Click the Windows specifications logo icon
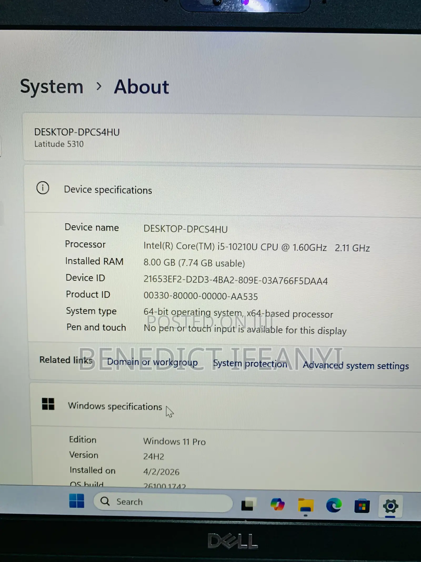Viewport: 421px width, 562px height. pyautogui.click(x=48, y=404)
